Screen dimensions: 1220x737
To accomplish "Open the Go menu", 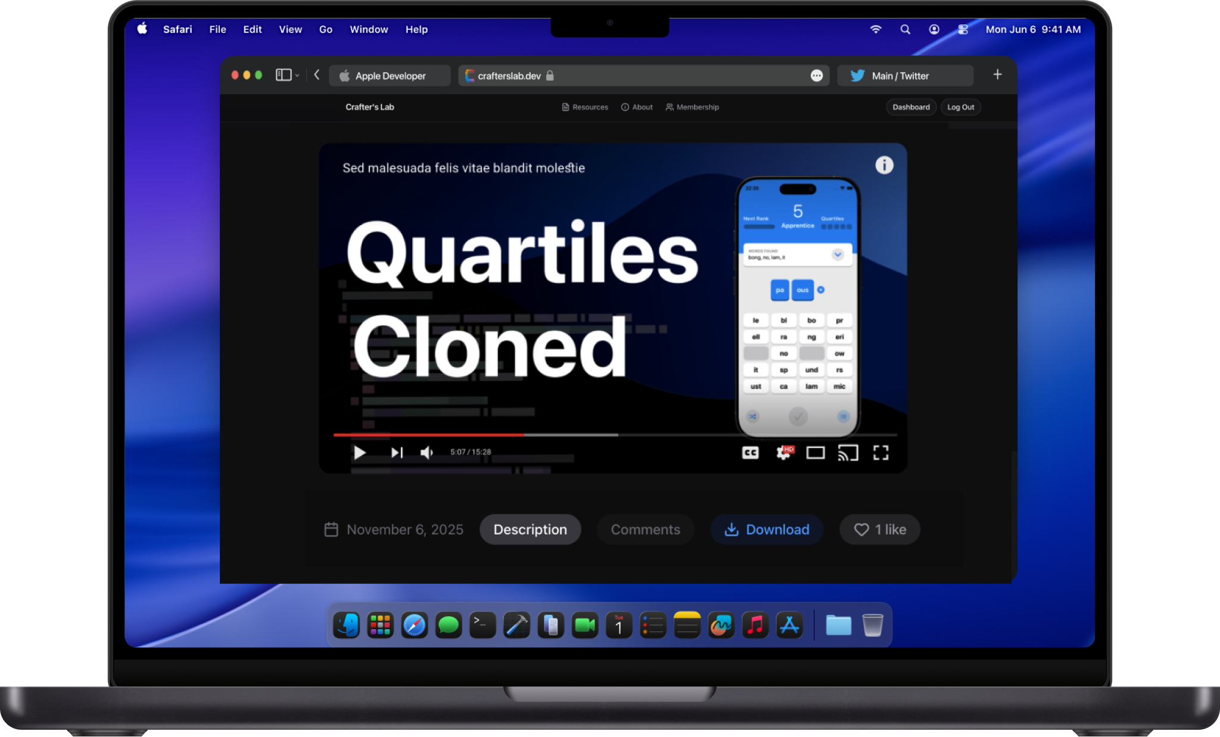I will (x=325, y=29).
